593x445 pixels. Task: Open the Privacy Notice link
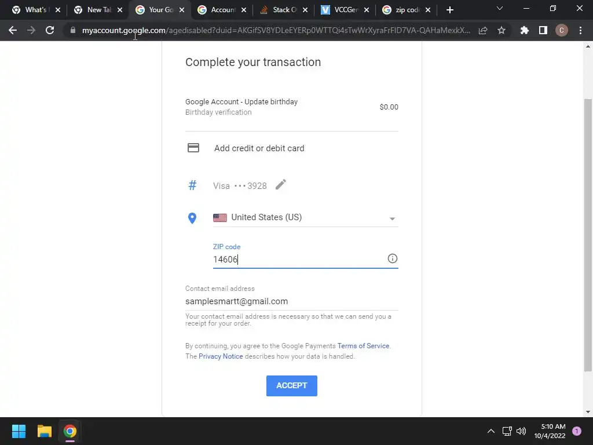click(221, 356)
